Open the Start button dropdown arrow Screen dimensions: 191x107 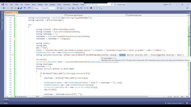(64, 8)
